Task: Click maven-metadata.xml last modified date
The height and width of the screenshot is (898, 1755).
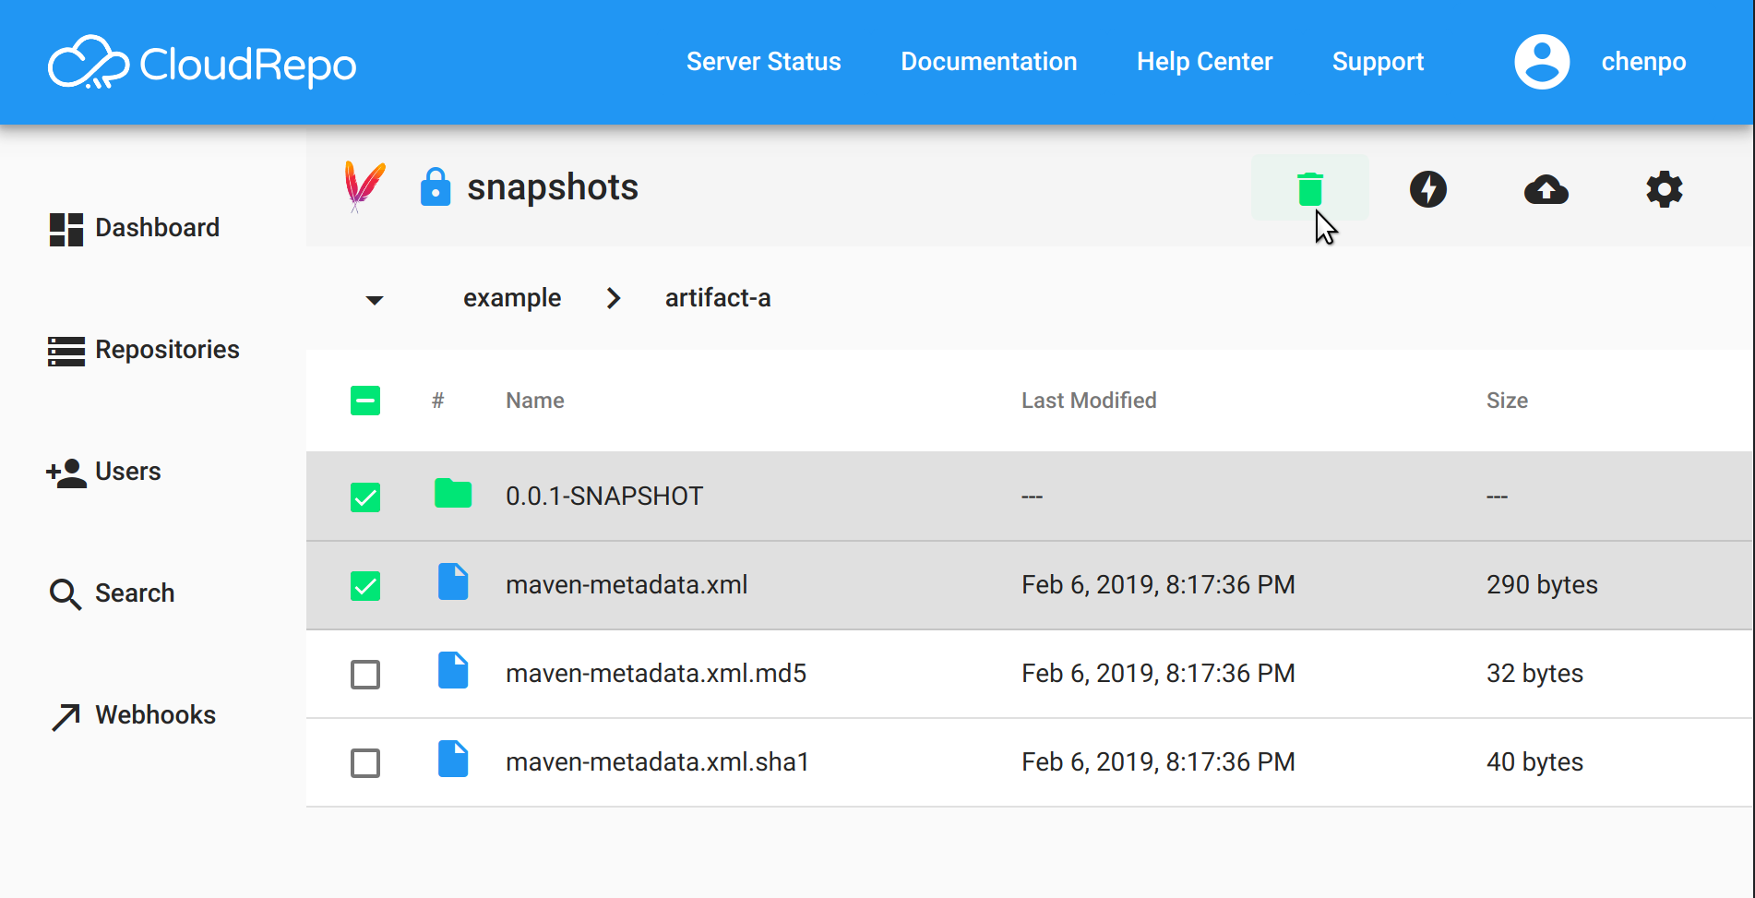Action: 1158,584
